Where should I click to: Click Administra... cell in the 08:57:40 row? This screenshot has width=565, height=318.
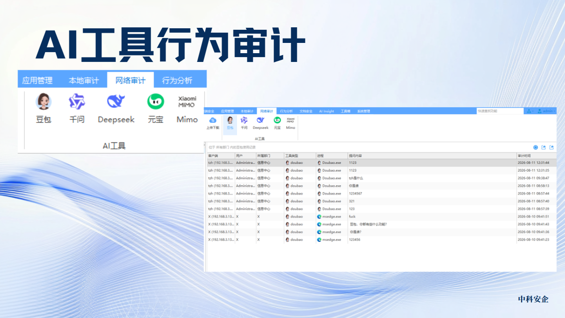(x=245, y=201)
